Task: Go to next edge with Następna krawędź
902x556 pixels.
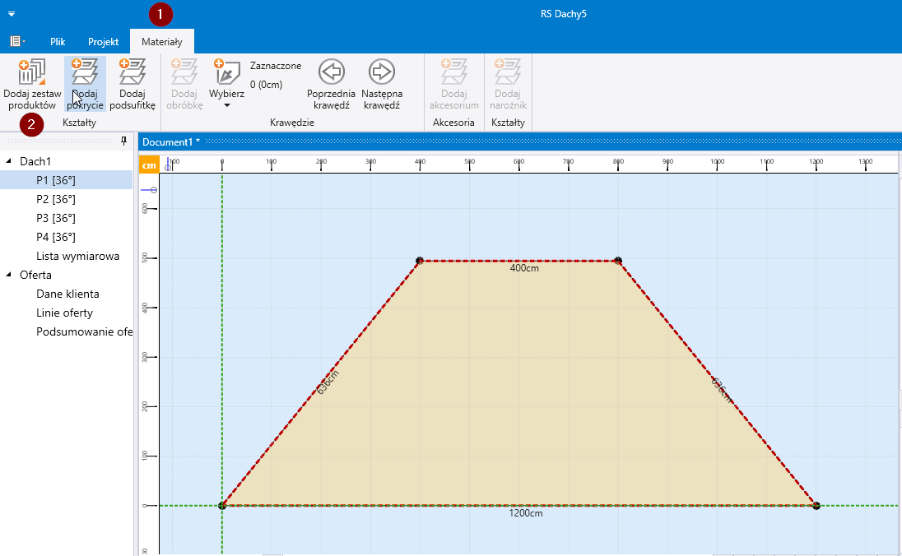Action: (x=381, y=73)
